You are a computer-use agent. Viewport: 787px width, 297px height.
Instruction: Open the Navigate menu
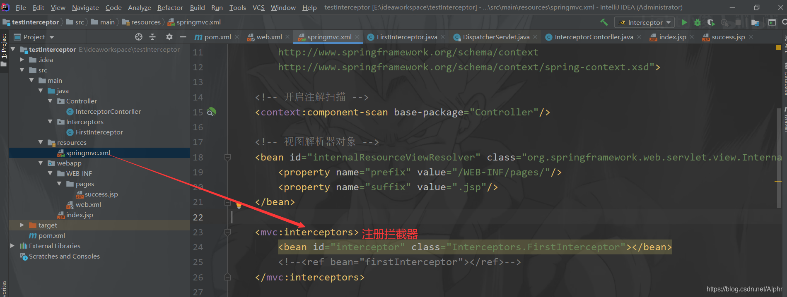(x=85, y=7)
